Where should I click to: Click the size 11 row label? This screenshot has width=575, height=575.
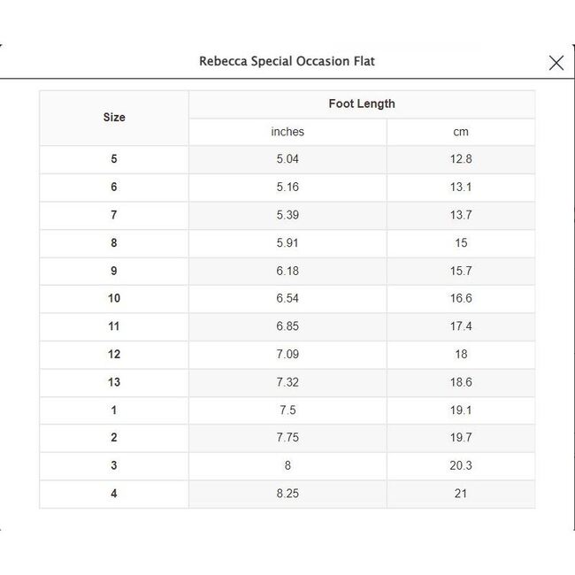(x=114, y=326)
